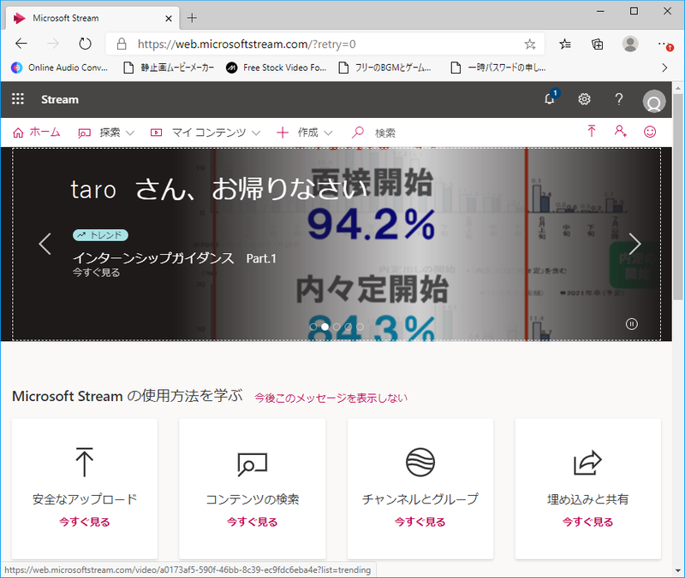Click 今すぐ見る under 埋め込みと共有
685x578 pixels.
click(x=587, y=522)
